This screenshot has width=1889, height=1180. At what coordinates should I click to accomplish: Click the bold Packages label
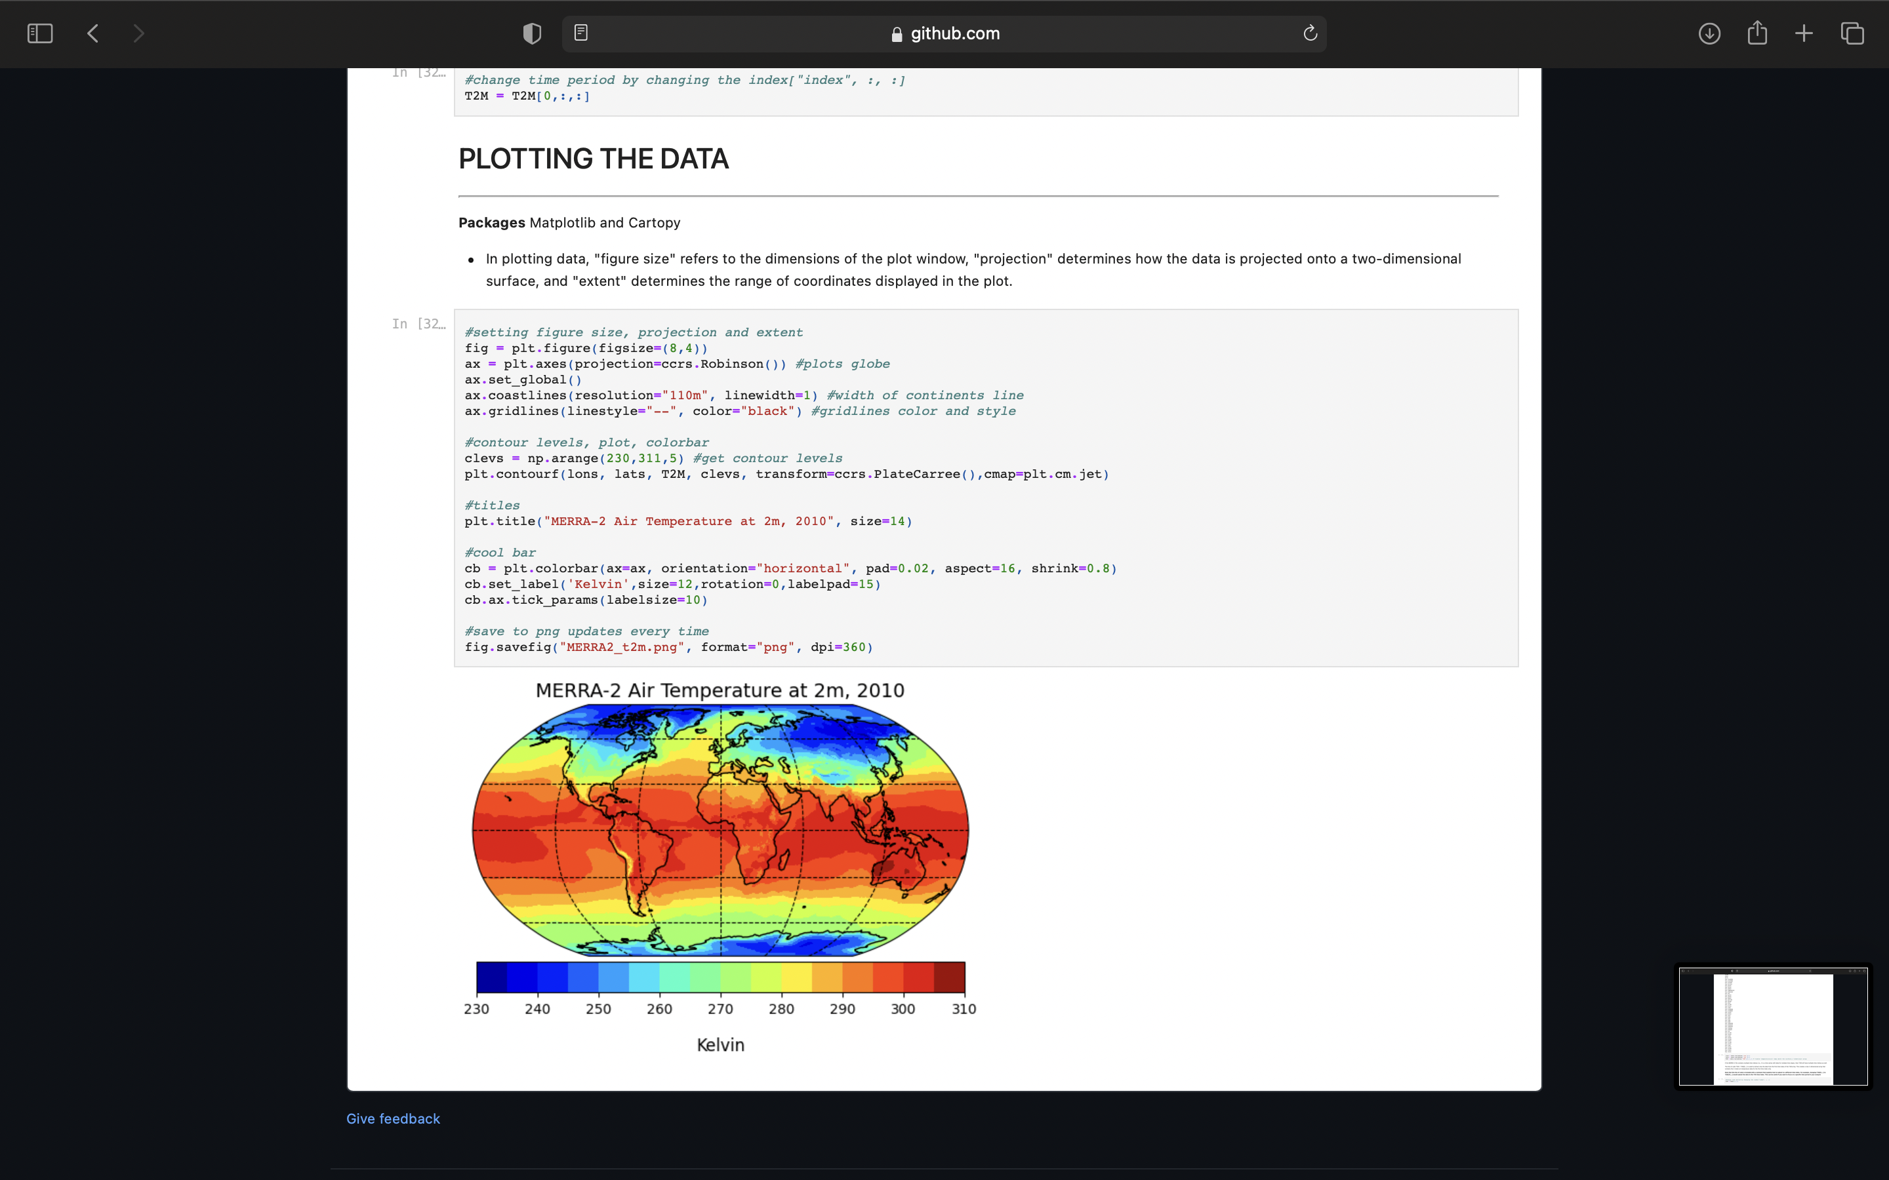(x=492, y=223)
